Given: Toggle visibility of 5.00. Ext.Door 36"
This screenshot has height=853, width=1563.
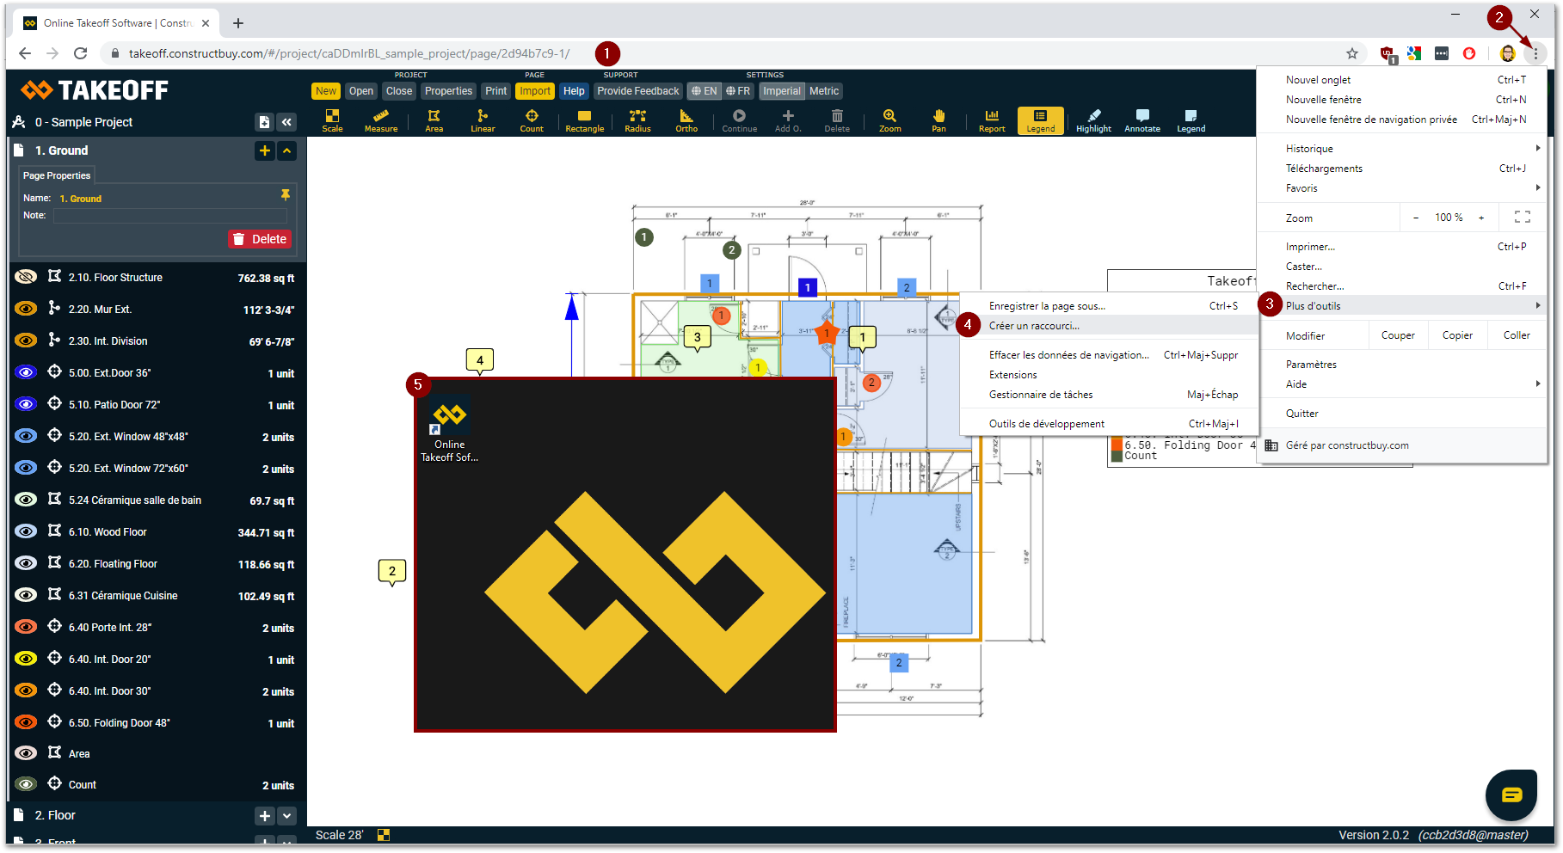Looking at the screenshot, I should 26,372.
